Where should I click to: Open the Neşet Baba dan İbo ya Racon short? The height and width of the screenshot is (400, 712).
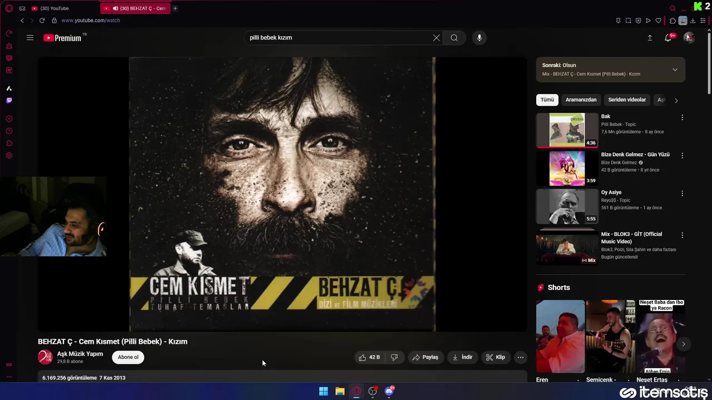pyautogui.click(x=661, y=337)
